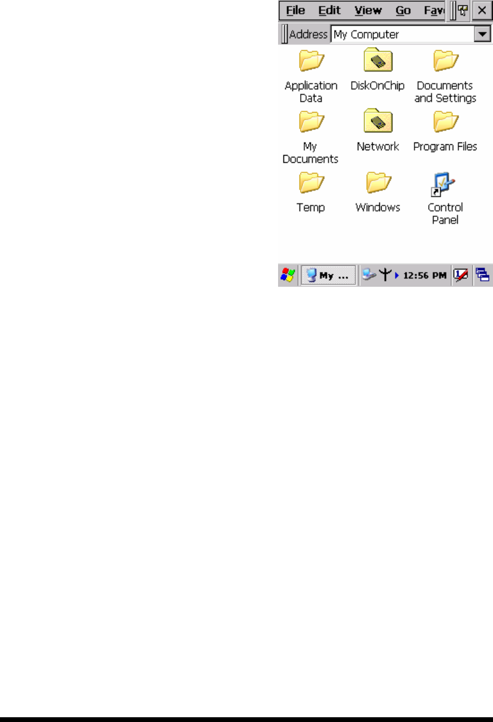
Task: Select the Network folder icon
Action: tap(378, 120)
